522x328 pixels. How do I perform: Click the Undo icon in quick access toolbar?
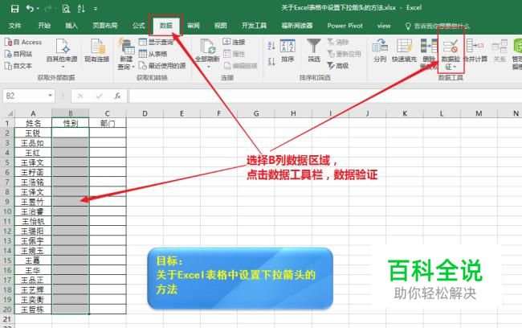tap(31, 8)
